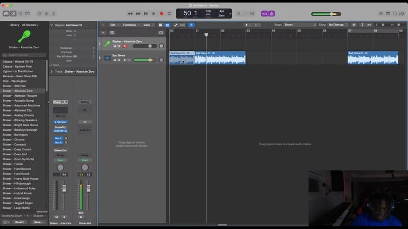This screenshot has height=229, width=408.
Task: Go to the beginning of the project
Action: [x=146, y=14]
